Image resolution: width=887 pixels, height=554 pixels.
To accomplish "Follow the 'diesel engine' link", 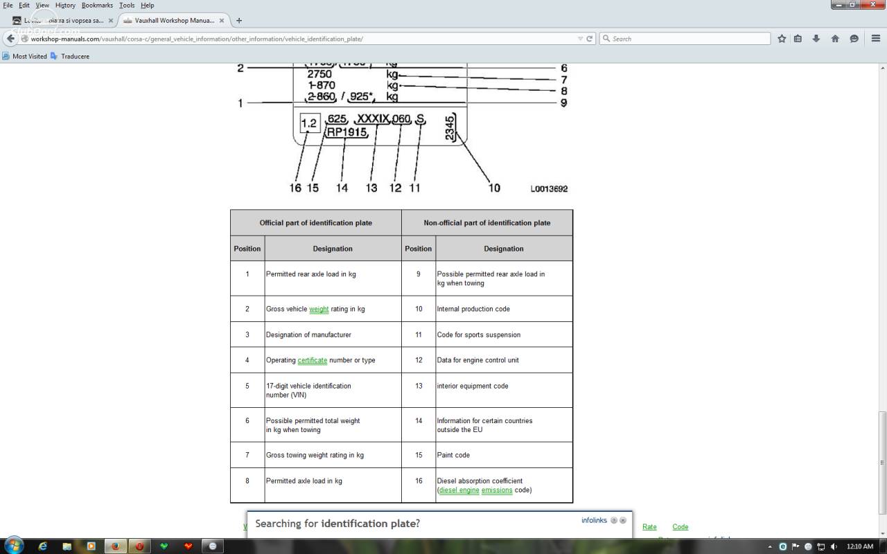I will pyautogui.click(x=459, y=490).
